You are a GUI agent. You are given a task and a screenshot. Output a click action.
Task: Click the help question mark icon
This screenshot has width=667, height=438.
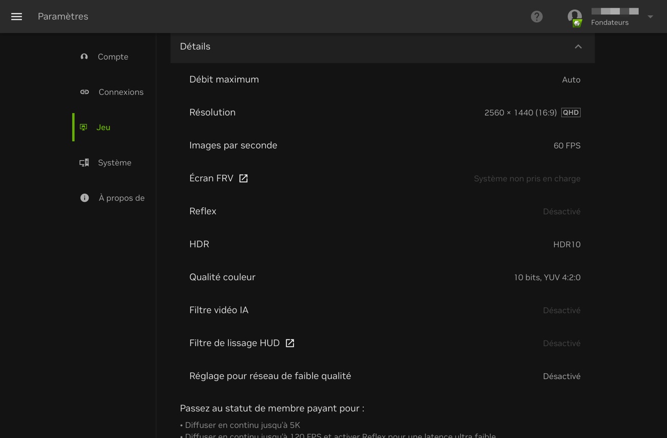coord(537,16)
